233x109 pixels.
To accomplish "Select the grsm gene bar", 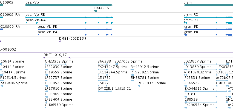I will click(x=208, y=5).
